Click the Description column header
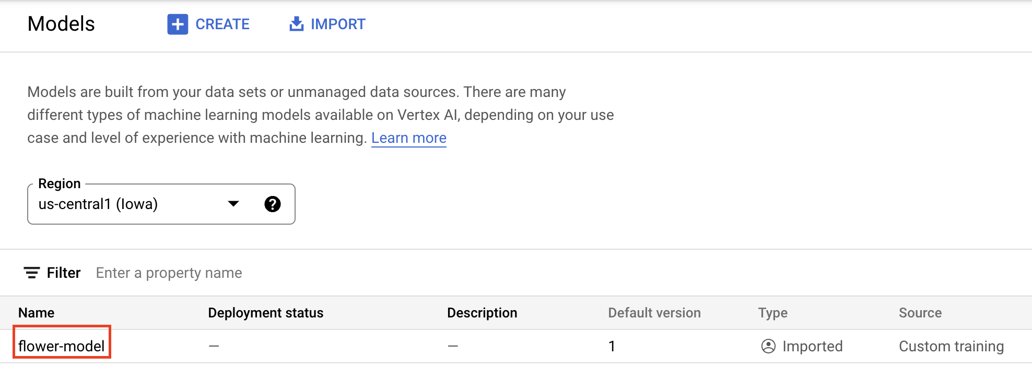Image resolution: width=1032 pixels, height=368 pixels. pos(482,313)
